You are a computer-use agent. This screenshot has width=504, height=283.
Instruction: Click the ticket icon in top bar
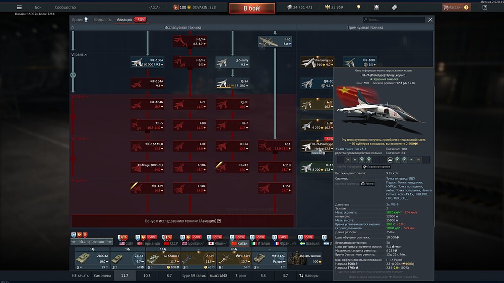(x=395, y=7)
